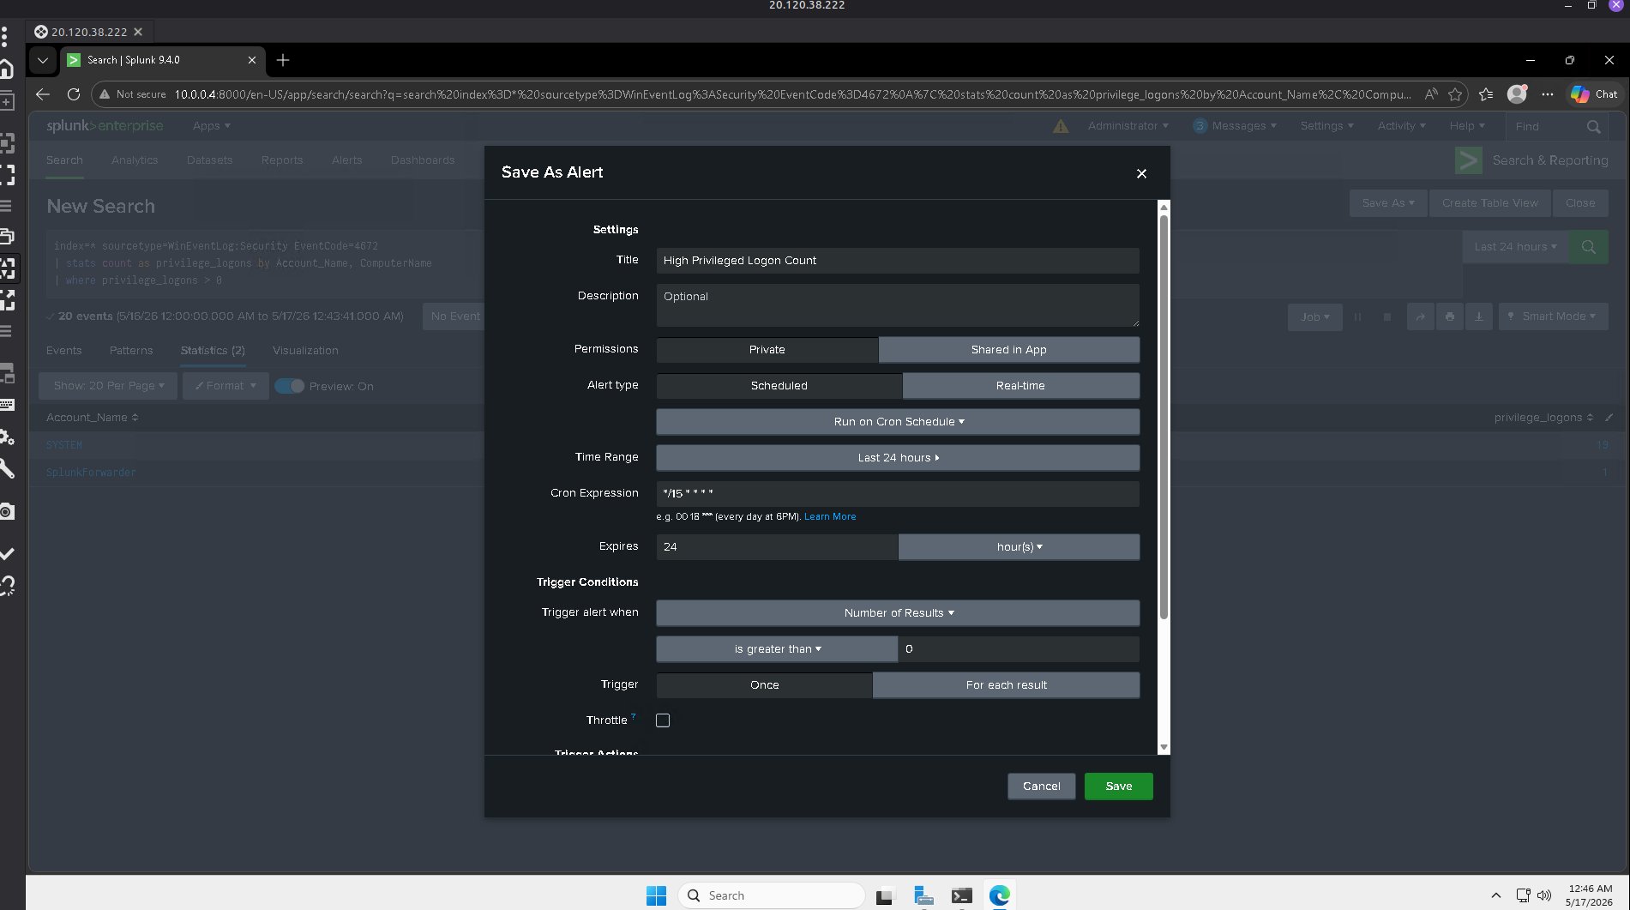Open the Run on Cron Schedule dropdown
Image resolution: width=1630 pixels, height=910 pixels.
click(898, 422)
